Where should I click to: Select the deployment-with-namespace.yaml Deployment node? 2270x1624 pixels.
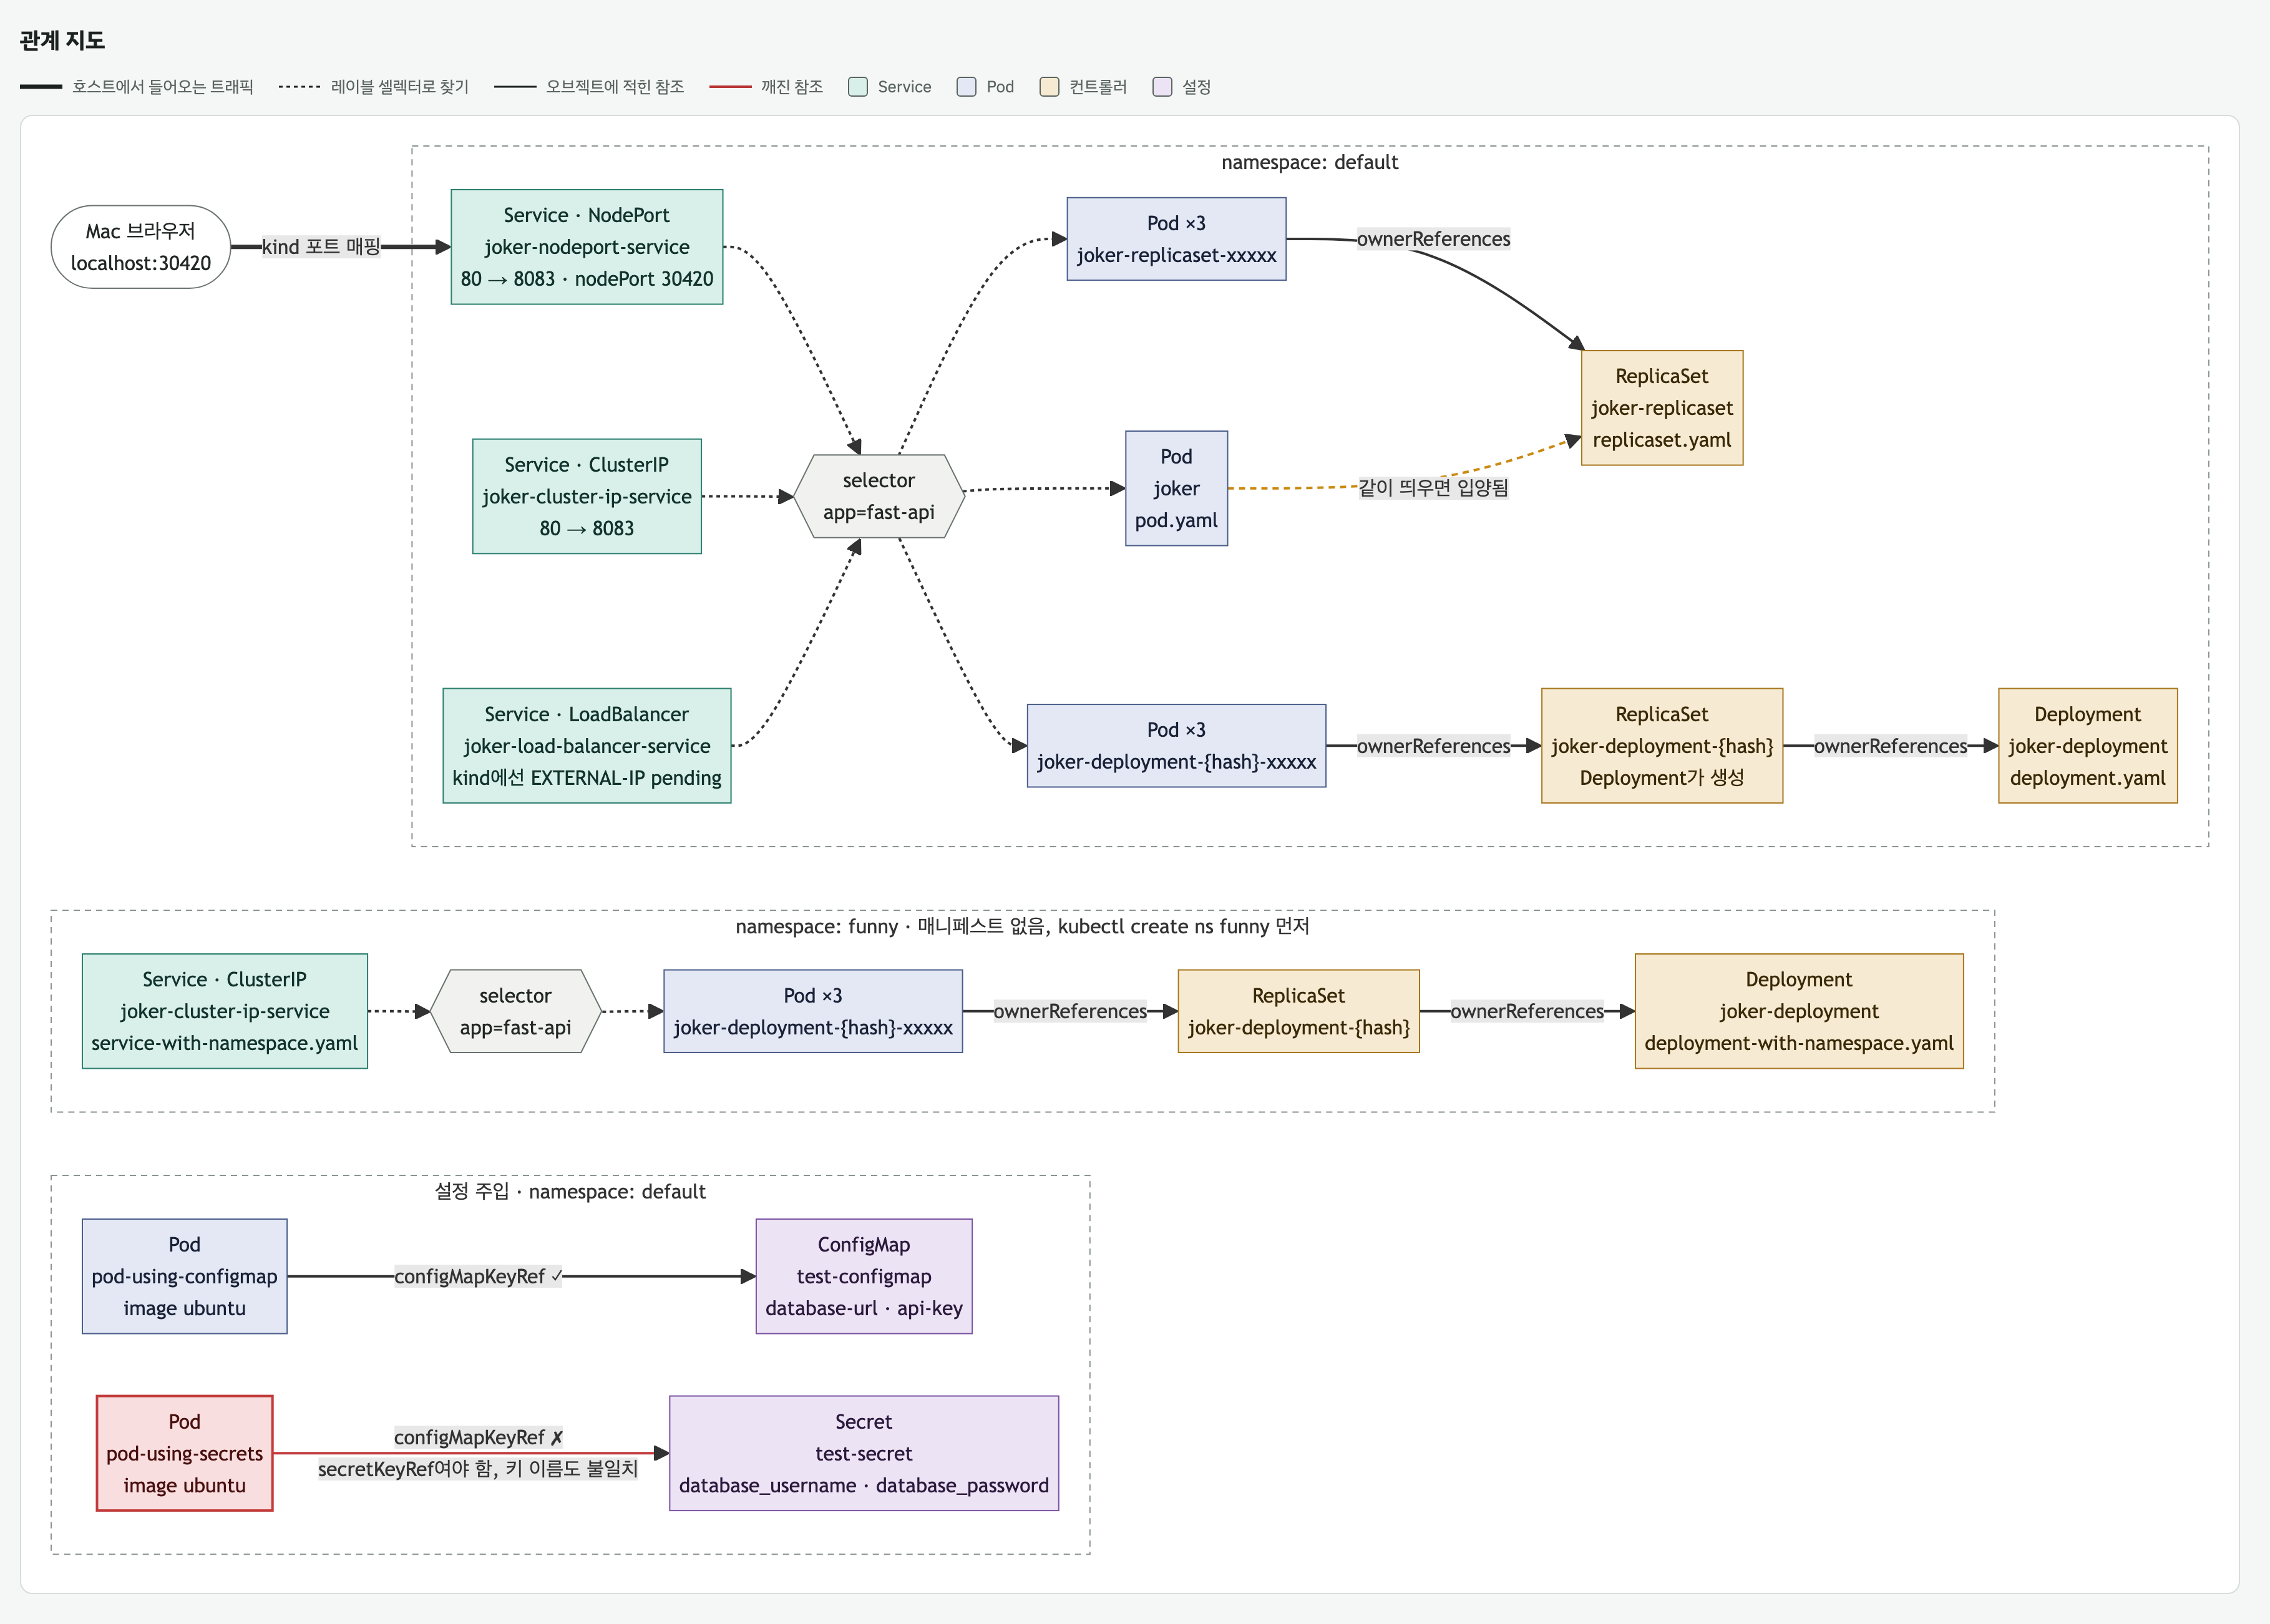coord(1799,1011)
